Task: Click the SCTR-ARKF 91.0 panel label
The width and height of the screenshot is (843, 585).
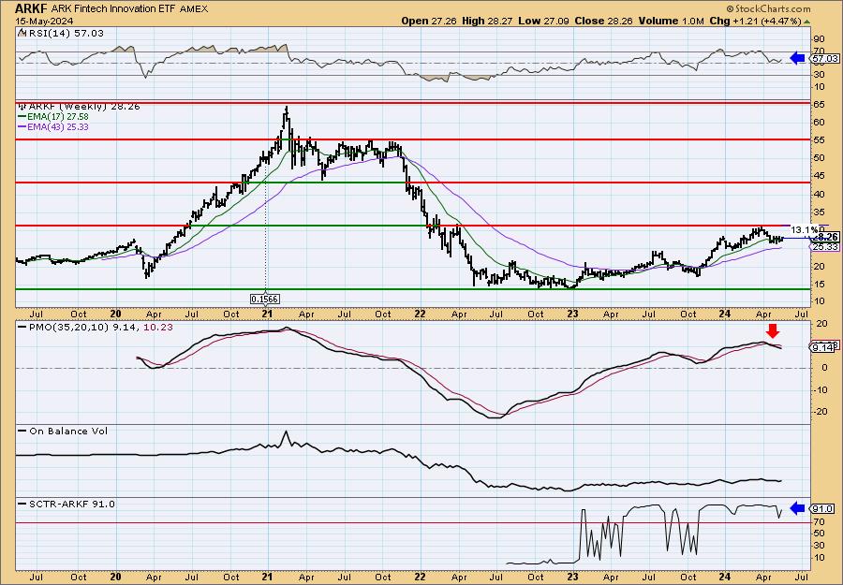Action: (x=71, y=504)
